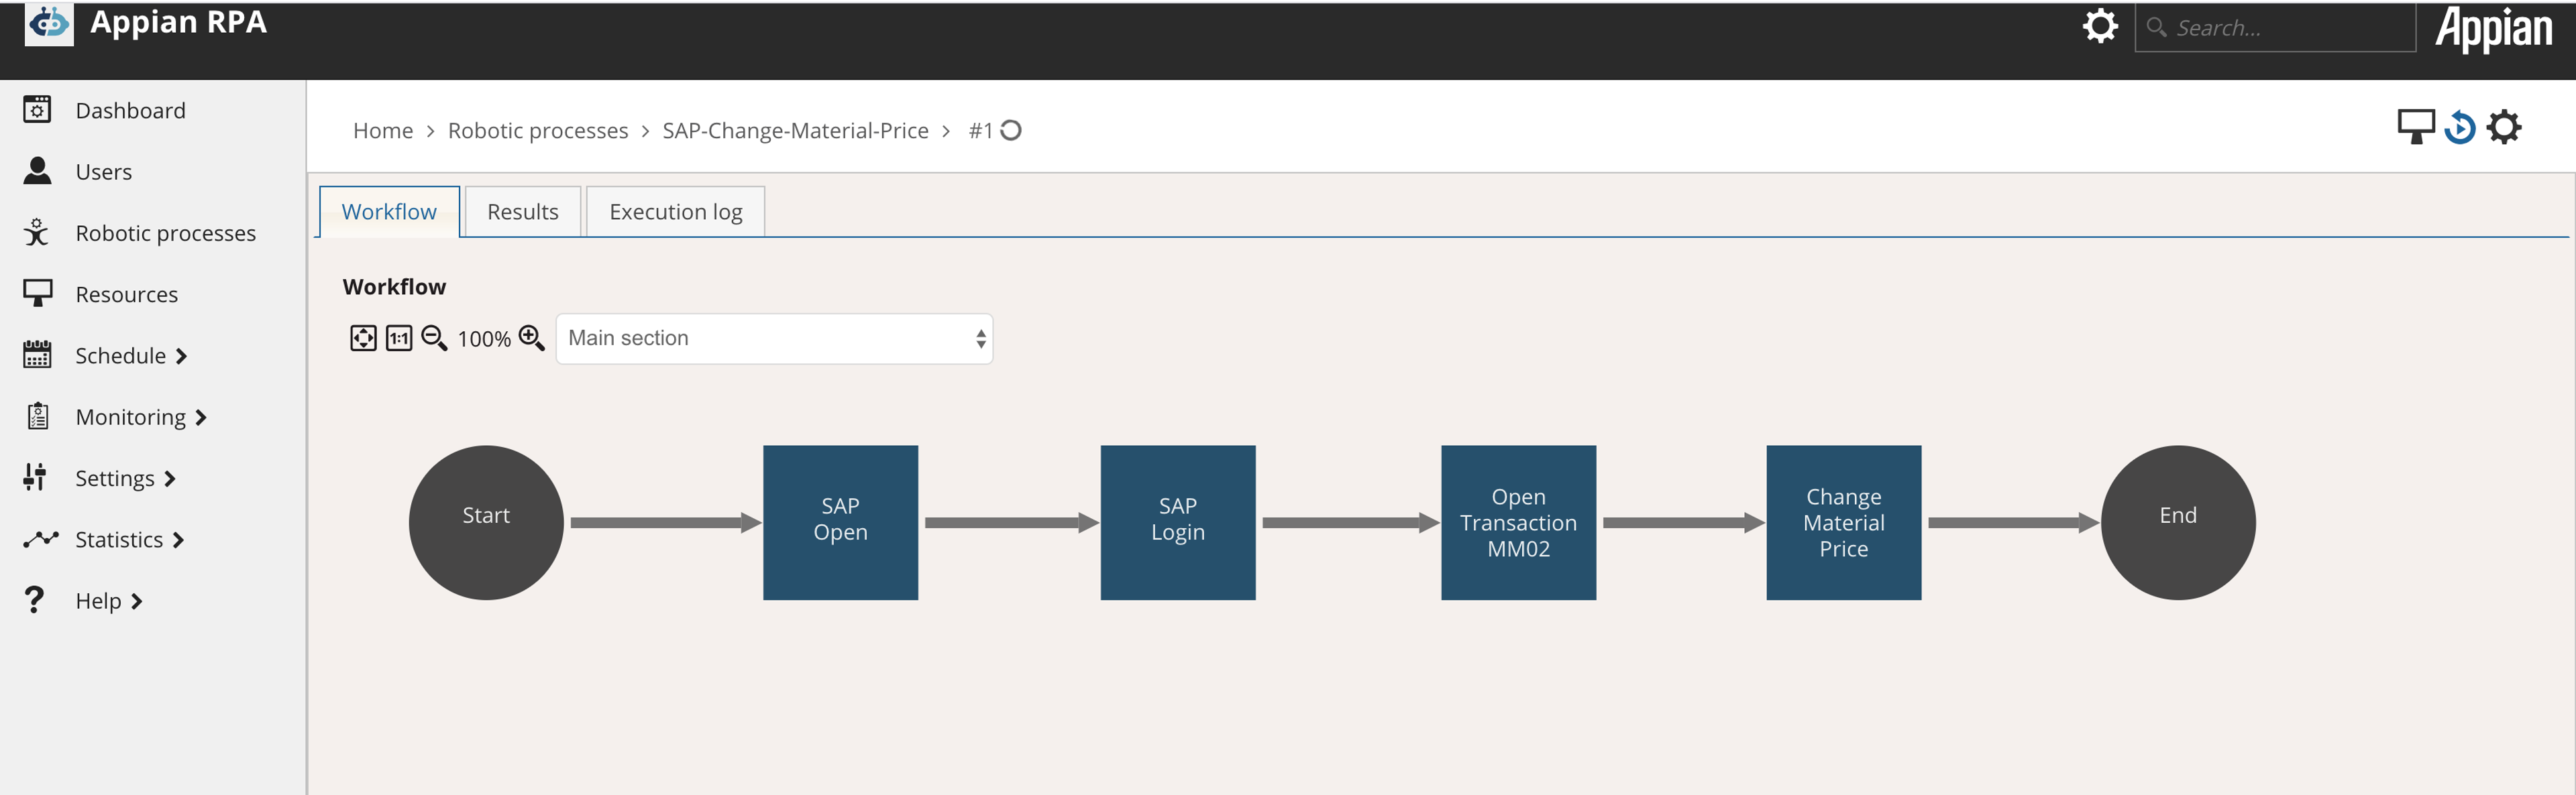Image resolution: width=2576 pixels, height=795 pixels.
Task: Click the refresh spinner next to #1
Action: 1011,130
